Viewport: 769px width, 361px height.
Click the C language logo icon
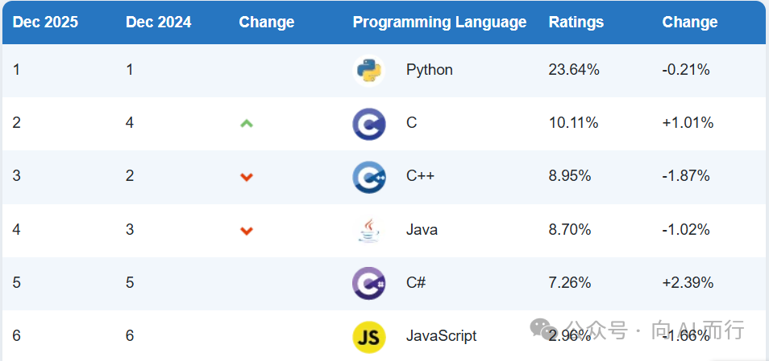[369, 124]
